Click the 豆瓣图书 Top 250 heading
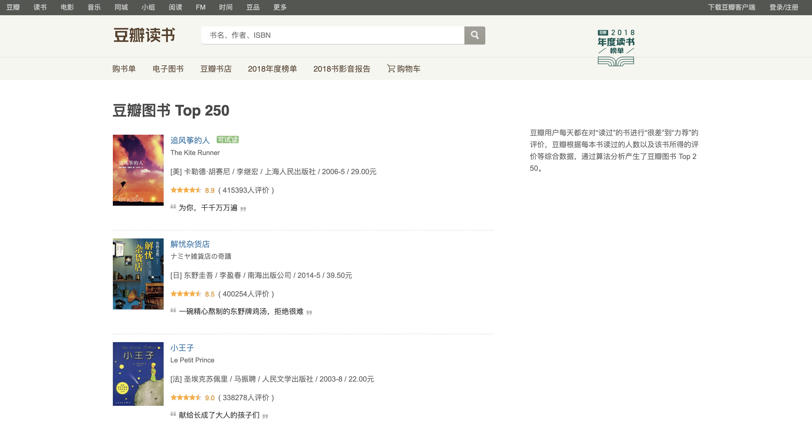Viewport: 812px width, 434px height. click(171, 110)
